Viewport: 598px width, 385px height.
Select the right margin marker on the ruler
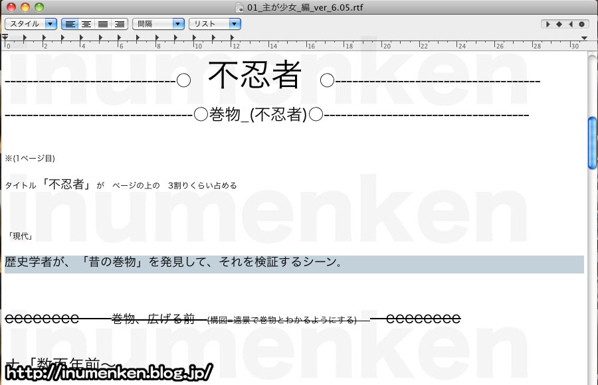point(584,38)
